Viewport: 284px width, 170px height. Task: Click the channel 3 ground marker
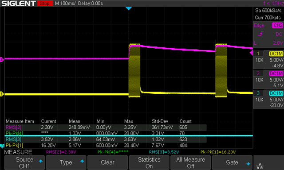(x=2, y=146)
